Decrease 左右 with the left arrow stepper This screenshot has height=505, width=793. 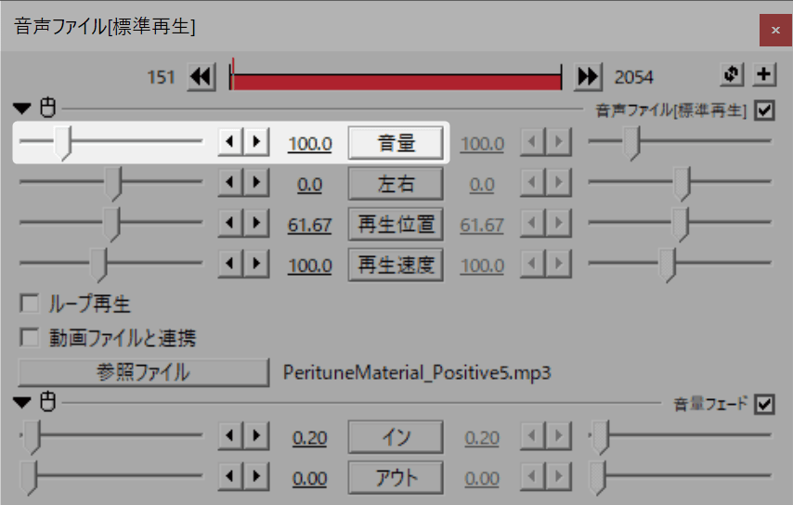click(x=230, y=182)
